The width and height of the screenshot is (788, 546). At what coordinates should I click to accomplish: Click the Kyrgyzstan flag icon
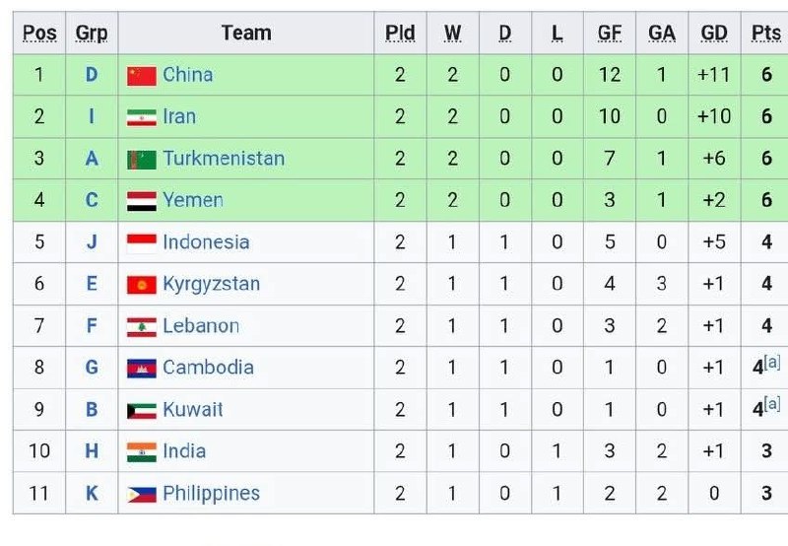pos(141,285)
